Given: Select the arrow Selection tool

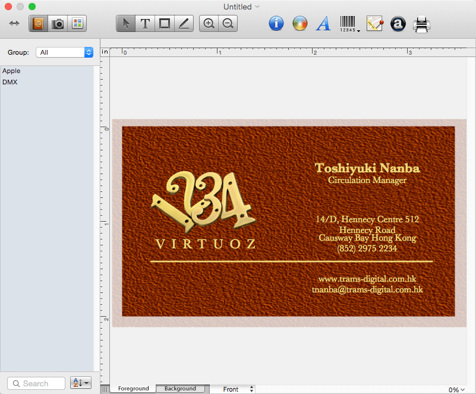Looking at the screenshot, I should pyautogui.click(x=125, y=23).
